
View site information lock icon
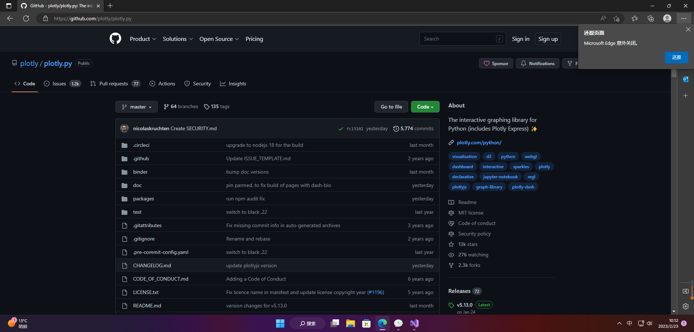[46, 18]
